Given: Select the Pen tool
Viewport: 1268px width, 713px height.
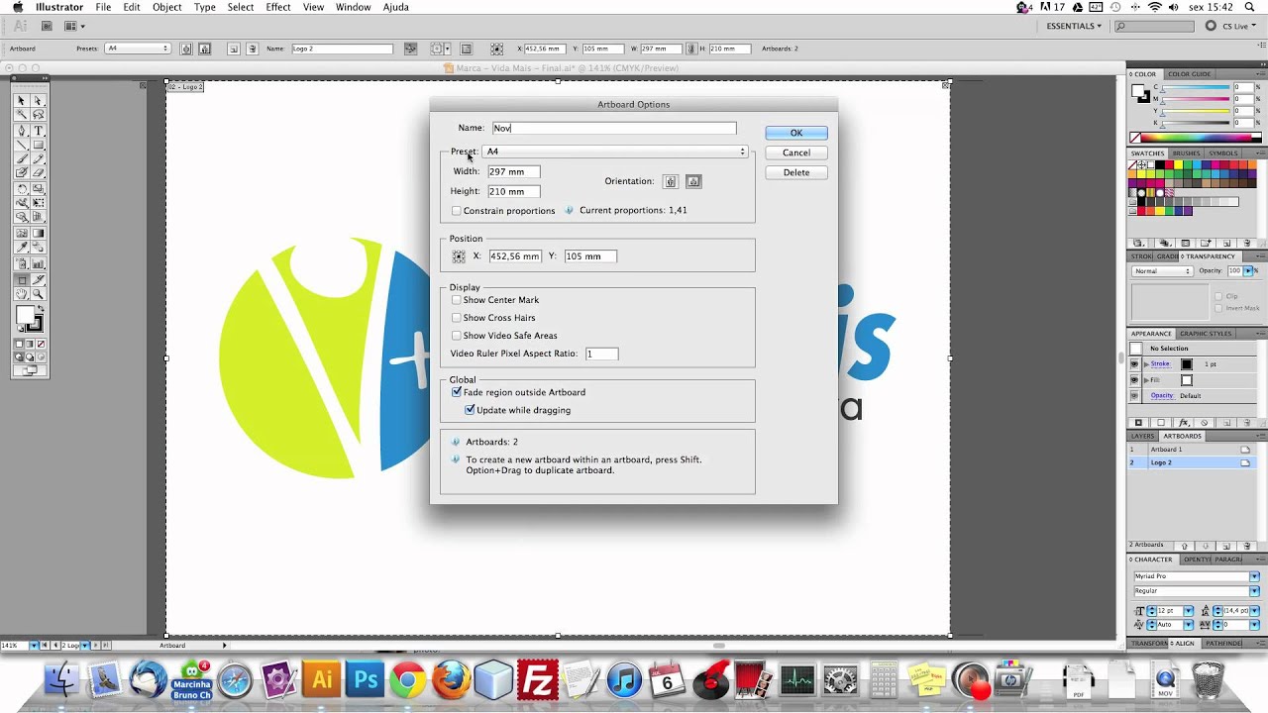Looking at the screenshot, I should (21, 131).
